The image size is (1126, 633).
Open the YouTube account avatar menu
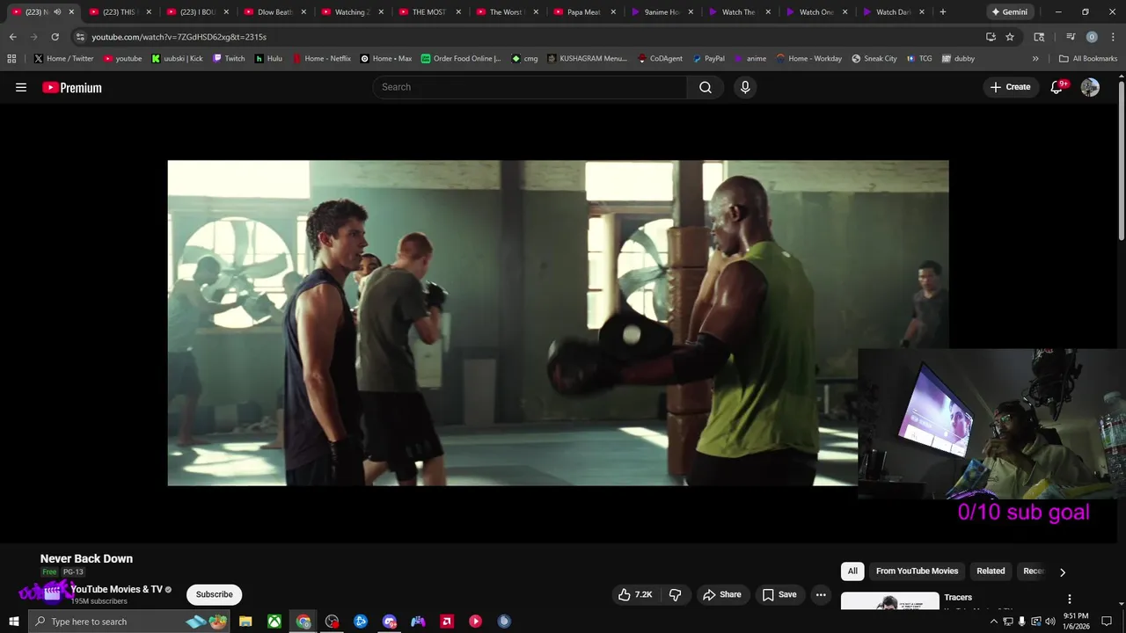coord(1090,87)
